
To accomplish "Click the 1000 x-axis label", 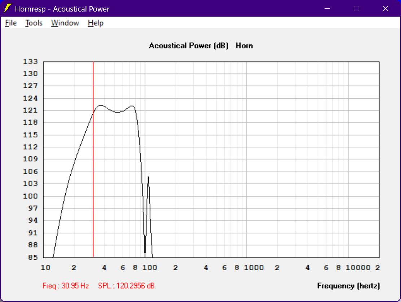I will [x=254, y=268].
